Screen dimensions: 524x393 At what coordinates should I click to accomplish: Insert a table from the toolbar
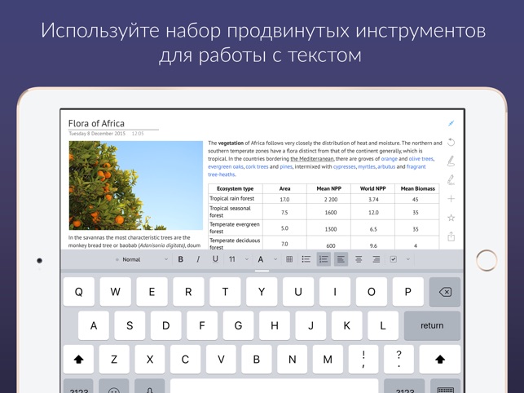(289, 259)
